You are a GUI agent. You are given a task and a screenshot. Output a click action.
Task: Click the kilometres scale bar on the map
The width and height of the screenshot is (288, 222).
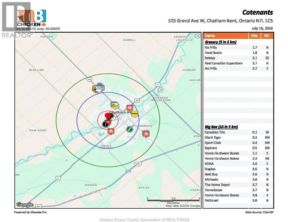pos(173,201)
